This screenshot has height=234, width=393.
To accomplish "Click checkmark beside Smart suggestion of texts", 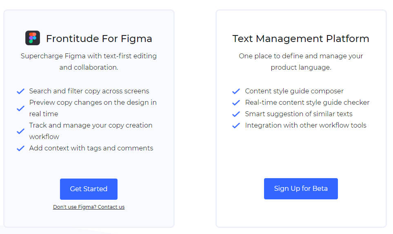I will [236, 114].
